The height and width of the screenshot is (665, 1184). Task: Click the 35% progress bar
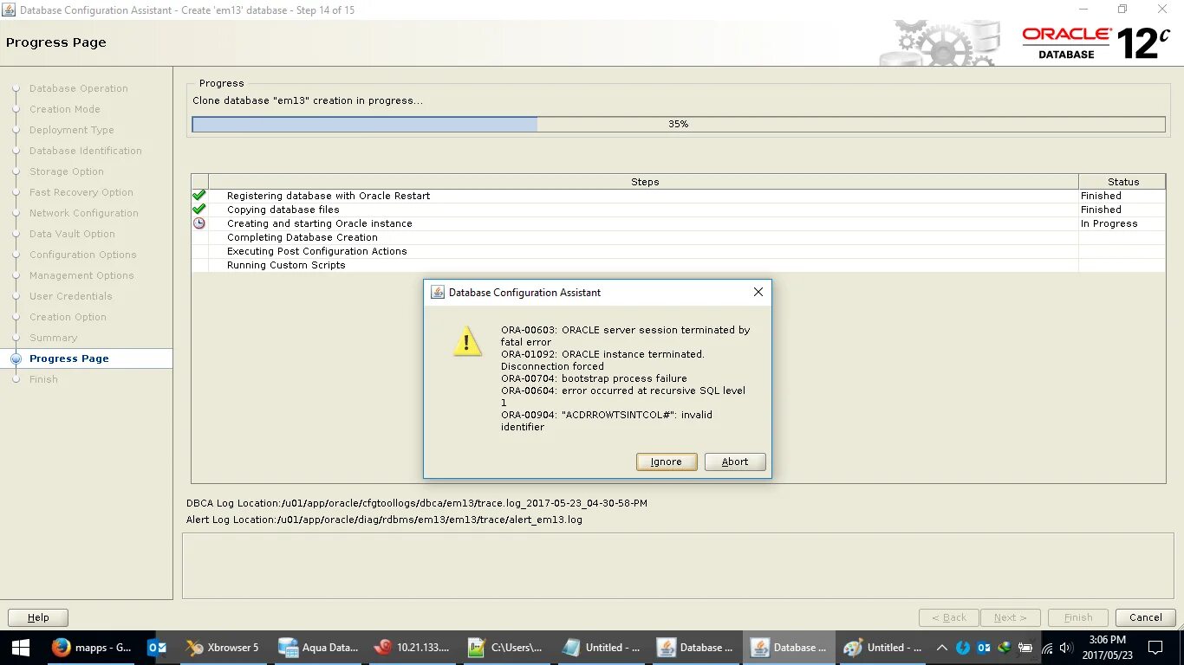tap(679, 125)
